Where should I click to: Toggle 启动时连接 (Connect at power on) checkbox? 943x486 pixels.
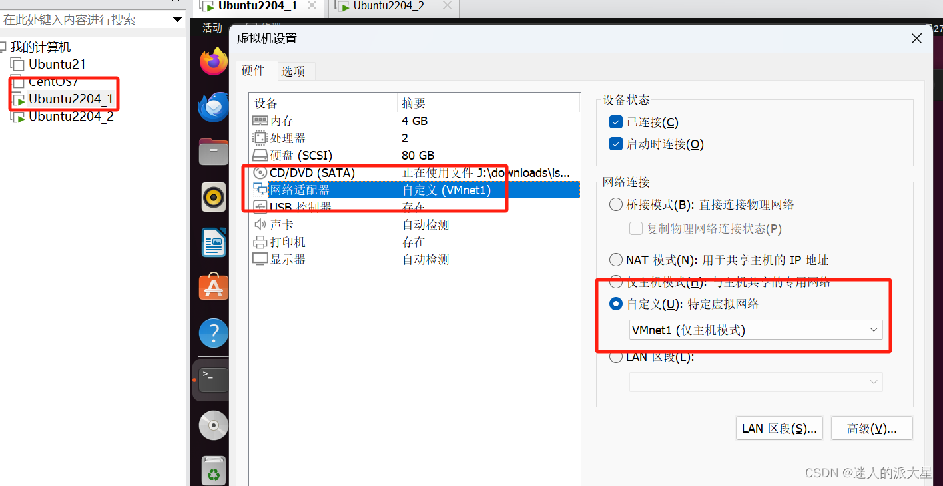point(616,144)
